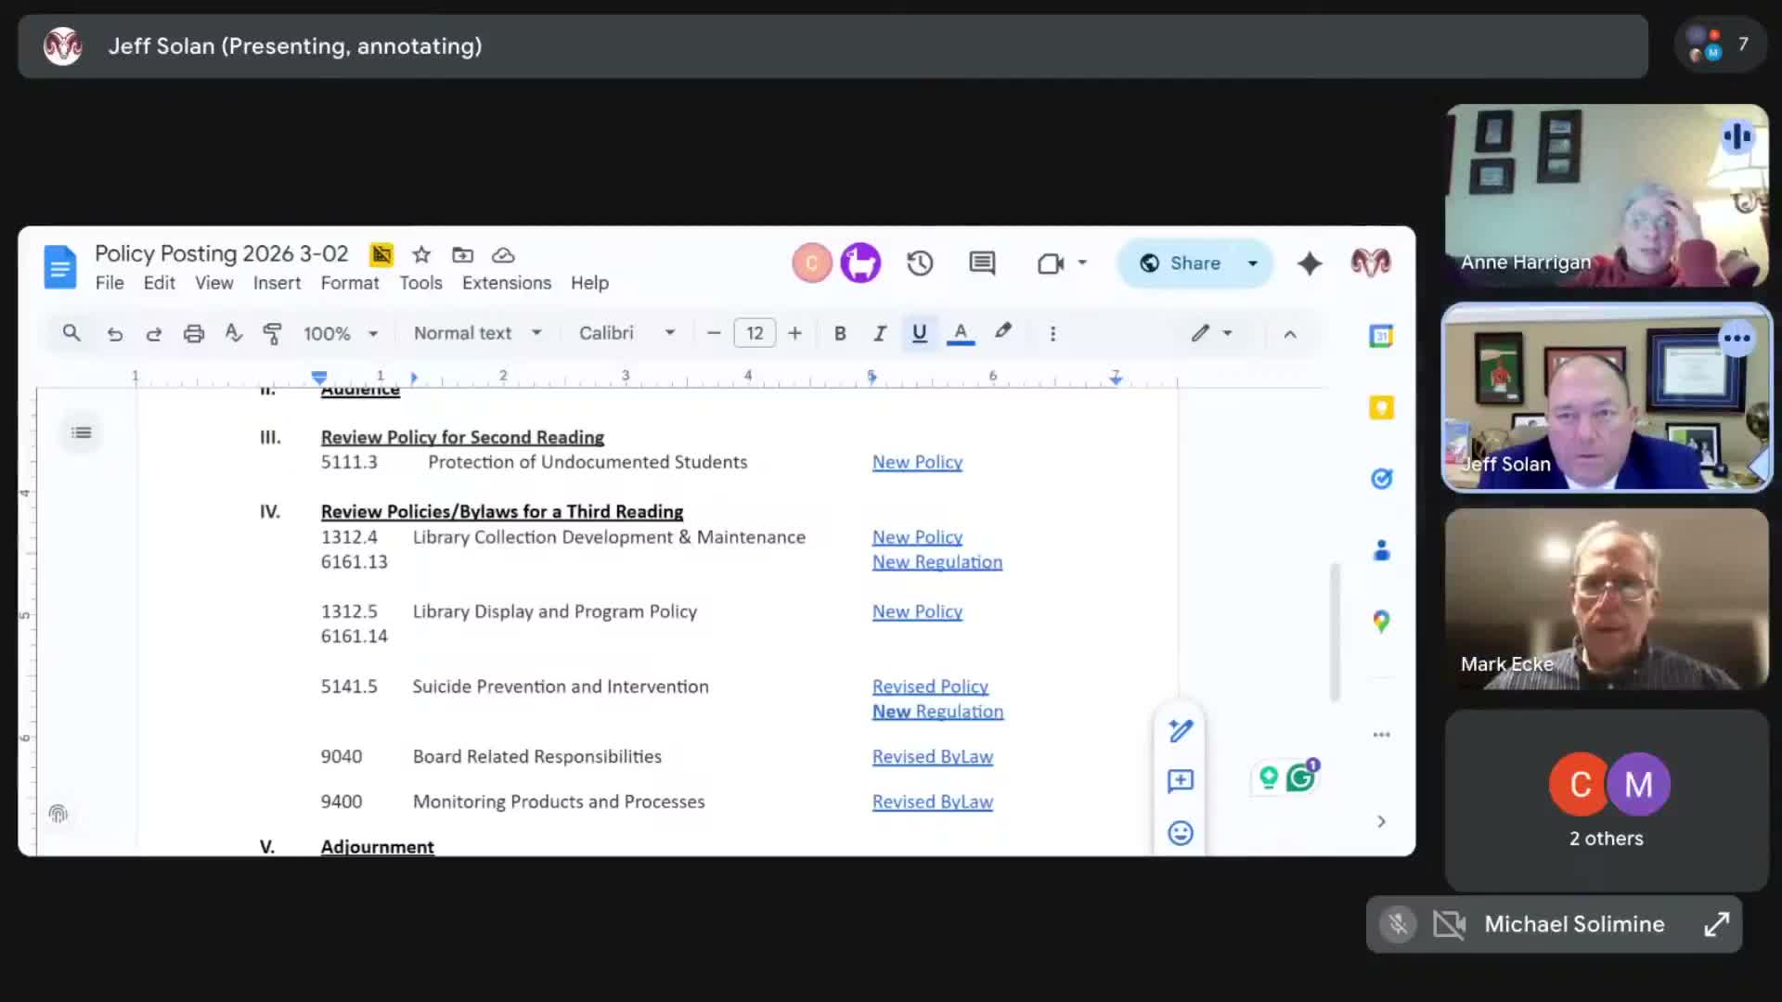
Task: Expand the Normal text style dropdown
Action: (477, 333)
